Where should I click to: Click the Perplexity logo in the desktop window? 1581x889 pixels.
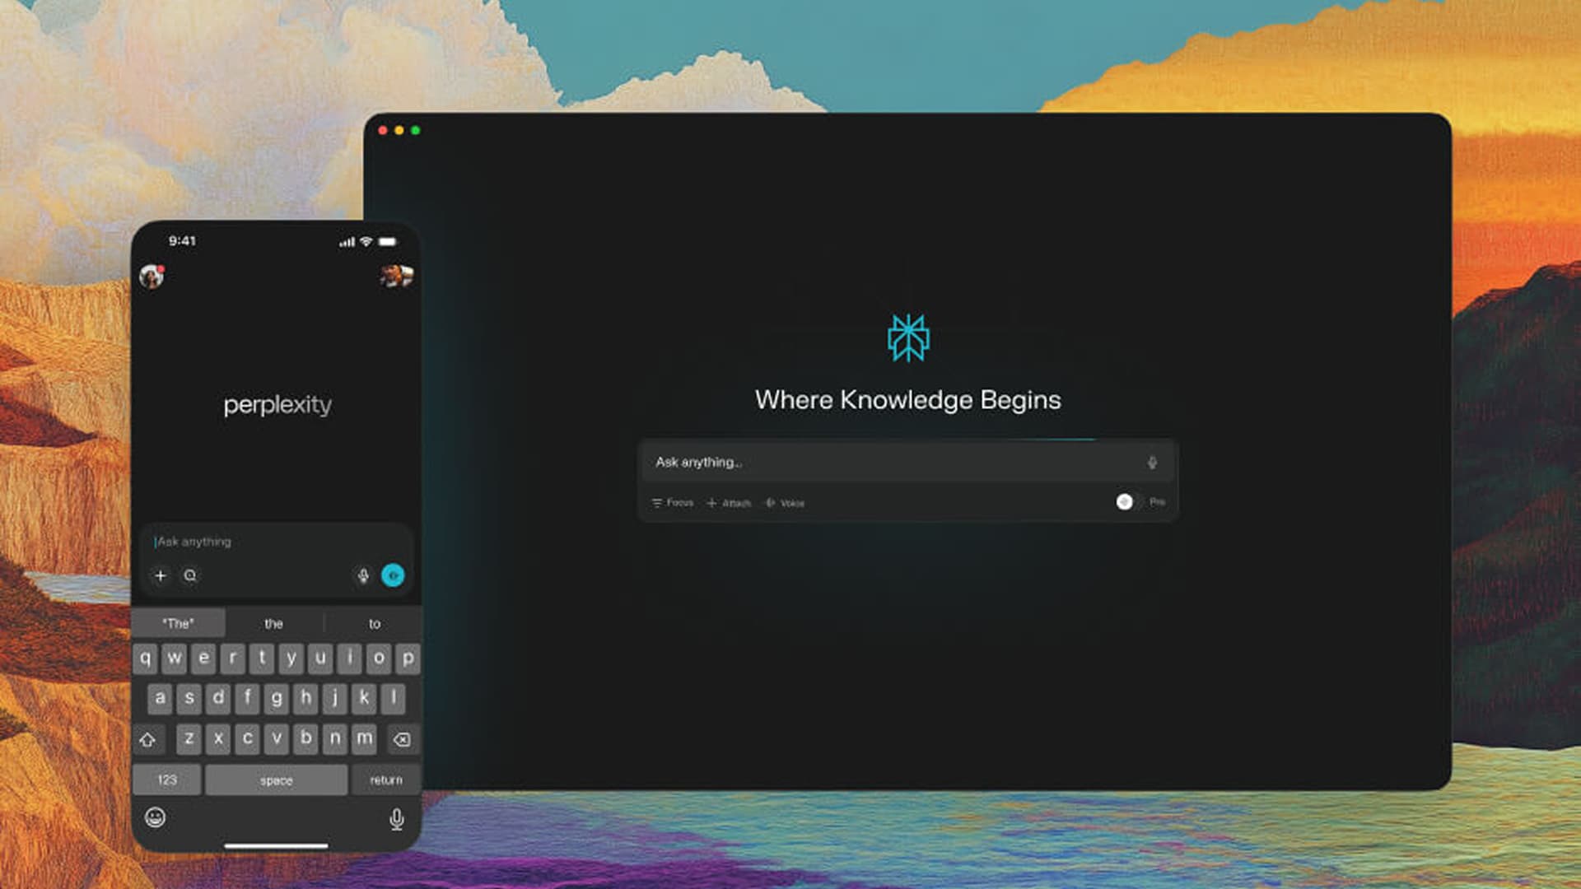(x=908, y=337)
